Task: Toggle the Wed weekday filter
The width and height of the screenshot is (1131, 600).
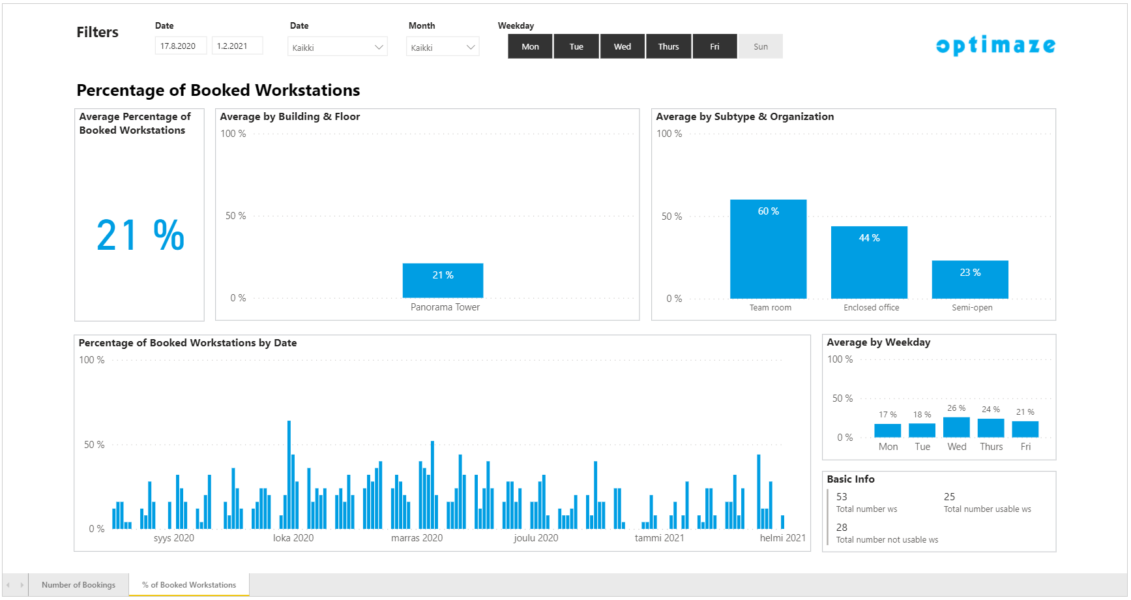Action: [x=623, y=47]
